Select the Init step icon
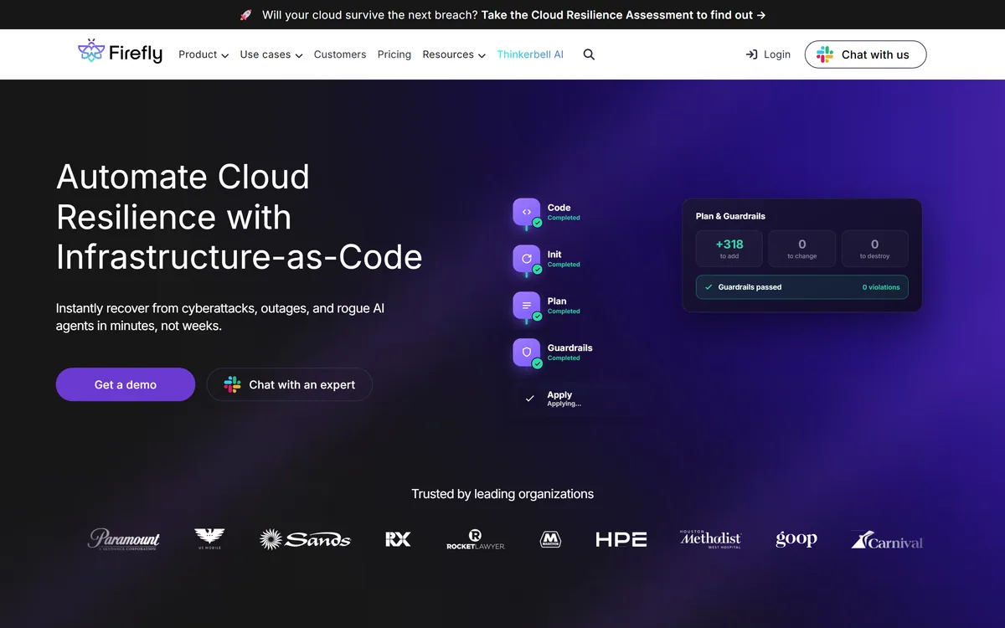 527,260
